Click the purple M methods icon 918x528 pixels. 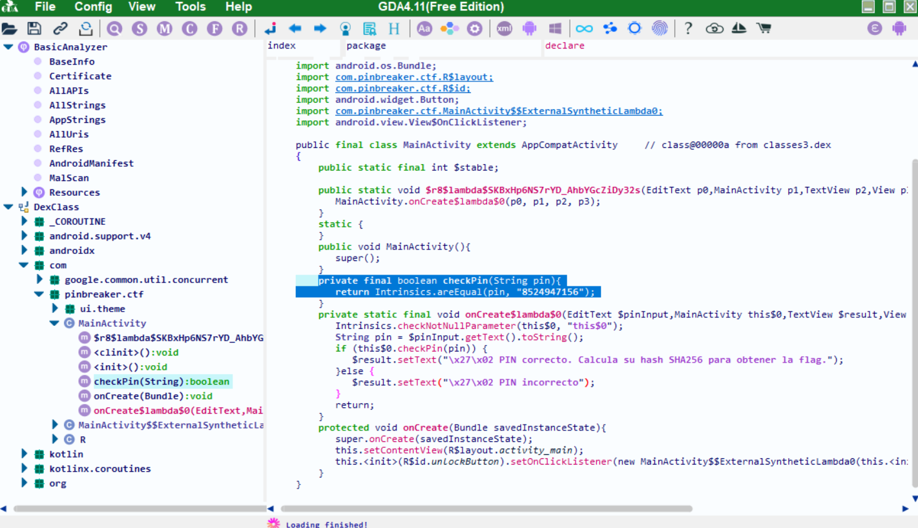click(165, 28)
